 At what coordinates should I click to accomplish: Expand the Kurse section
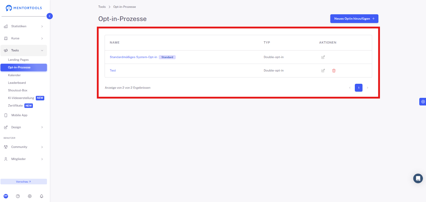click(x=24, y=38)
